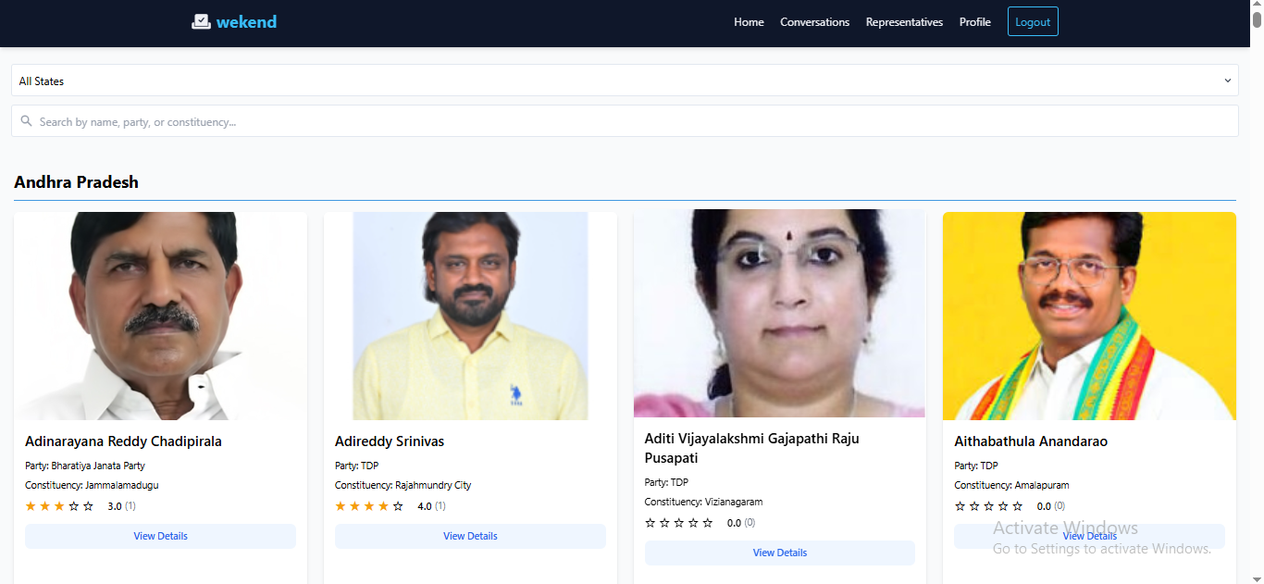Open Profile from the navbar

click(974, 22)
